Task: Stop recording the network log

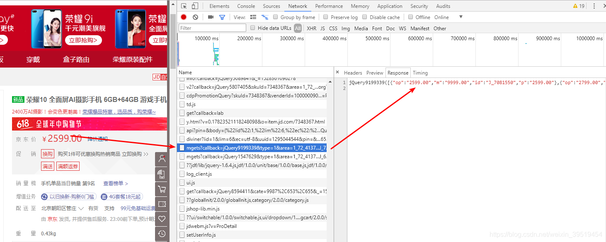Action: click(x=184, y=17)
